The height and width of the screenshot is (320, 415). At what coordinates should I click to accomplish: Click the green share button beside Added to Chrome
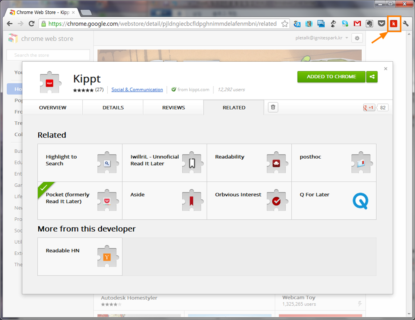coord(372,77)
